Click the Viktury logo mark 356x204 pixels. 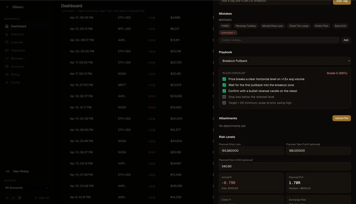tap(7, 7)
